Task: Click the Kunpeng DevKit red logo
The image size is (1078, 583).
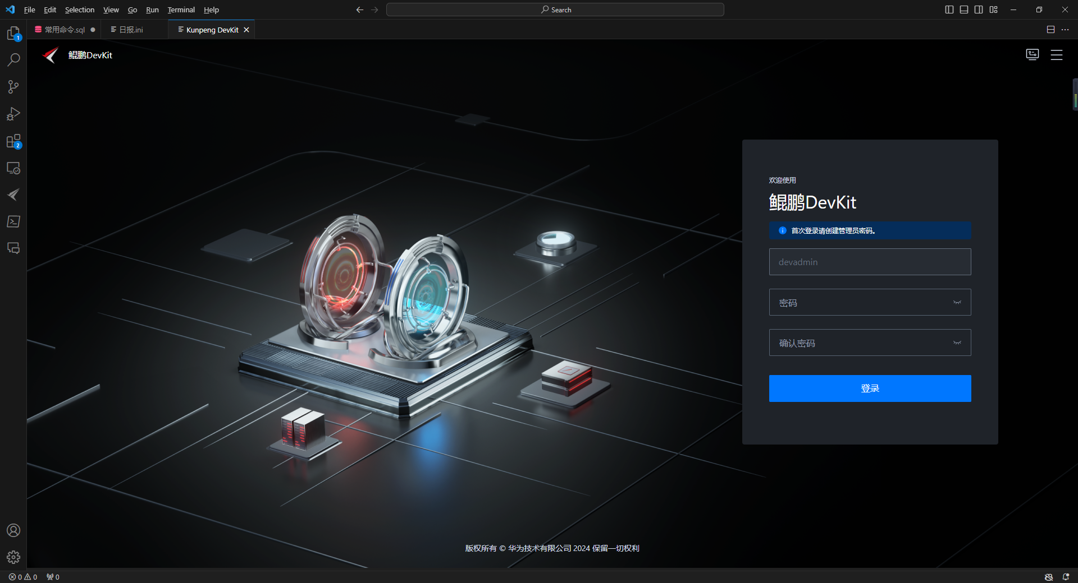Action: [51, 55]
